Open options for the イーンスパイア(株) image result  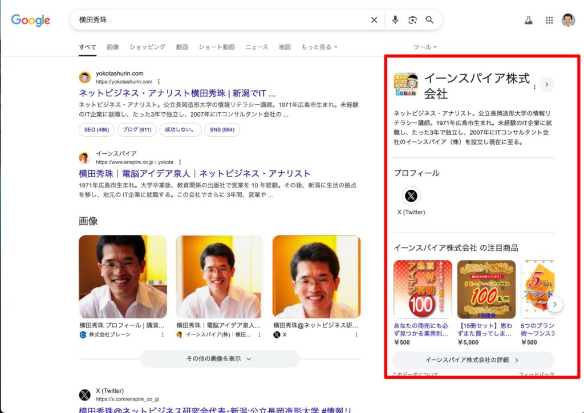259,335
